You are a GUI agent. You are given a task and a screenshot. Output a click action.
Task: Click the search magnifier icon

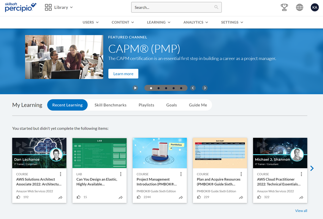click(x=216, y=7)
